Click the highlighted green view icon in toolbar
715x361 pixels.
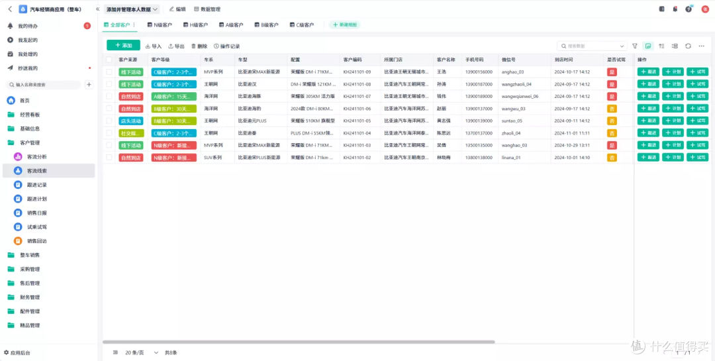point(647,46)
